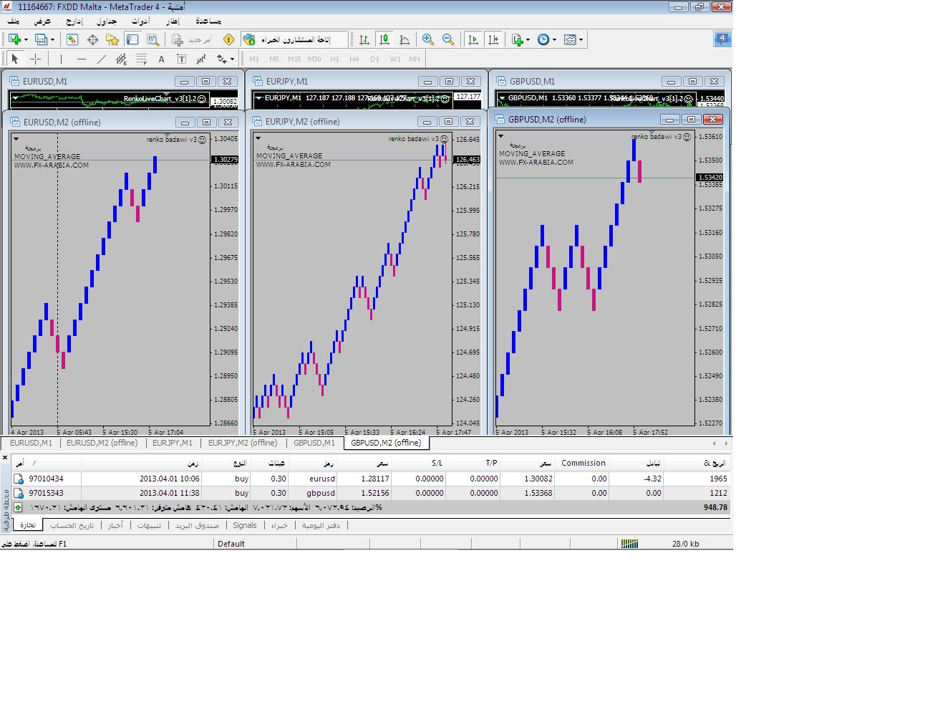This screenshot has width=925, height=715.
Task: Select the Equidistant Channel tool
Action: pos(122,59)
